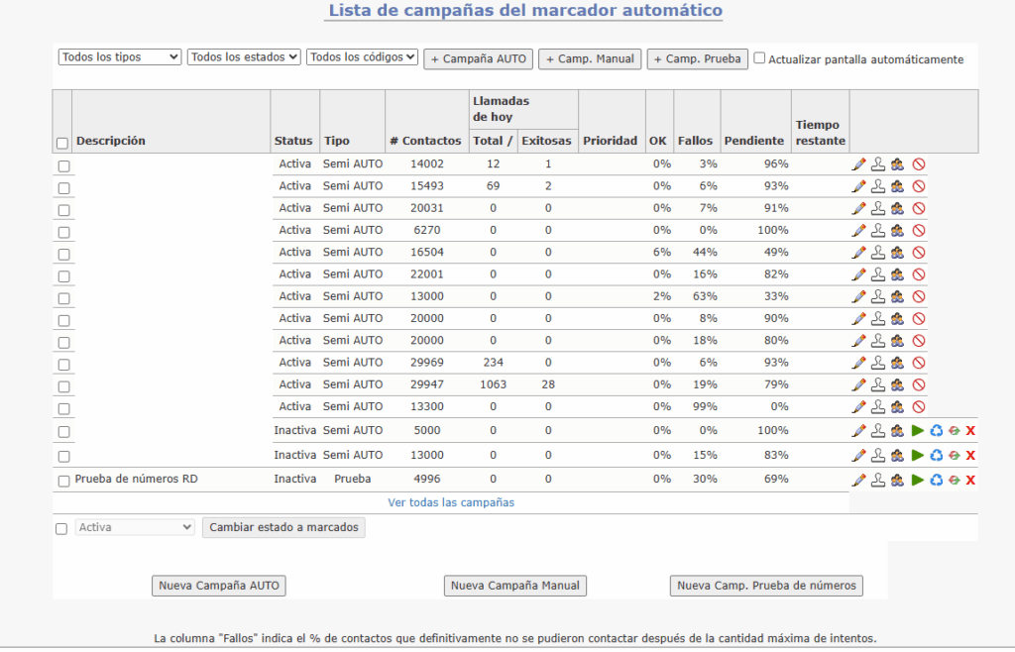Click the red X delete icon for the 13000-contact inactive campaign
This screenshot has height=652, width=1015.
[970, 456]
